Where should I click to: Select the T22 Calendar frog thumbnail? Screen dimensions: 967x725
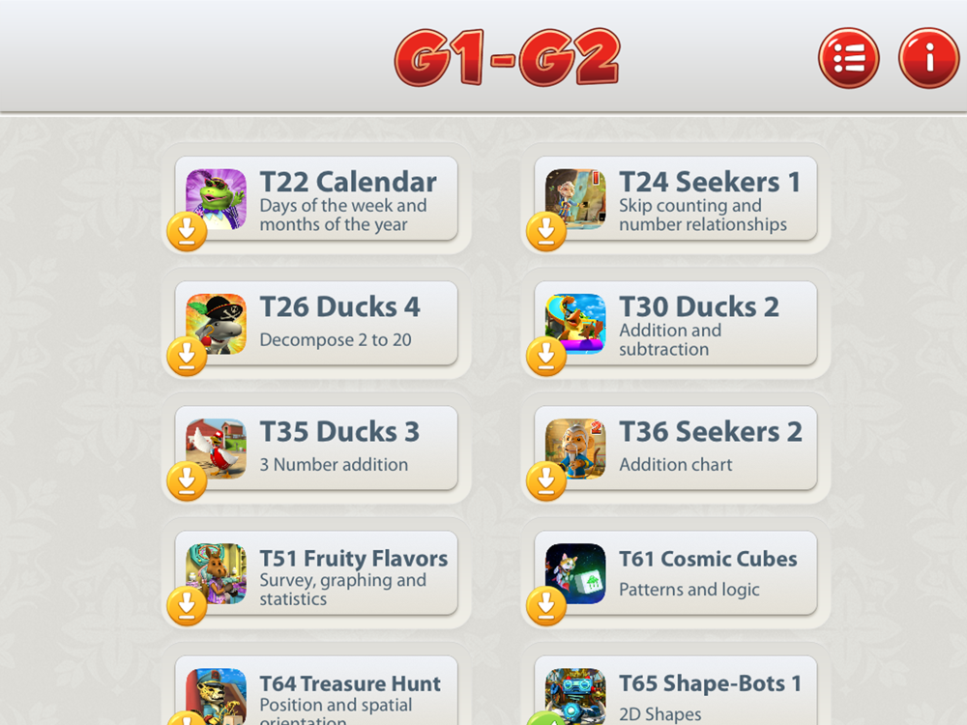point(217,199)
